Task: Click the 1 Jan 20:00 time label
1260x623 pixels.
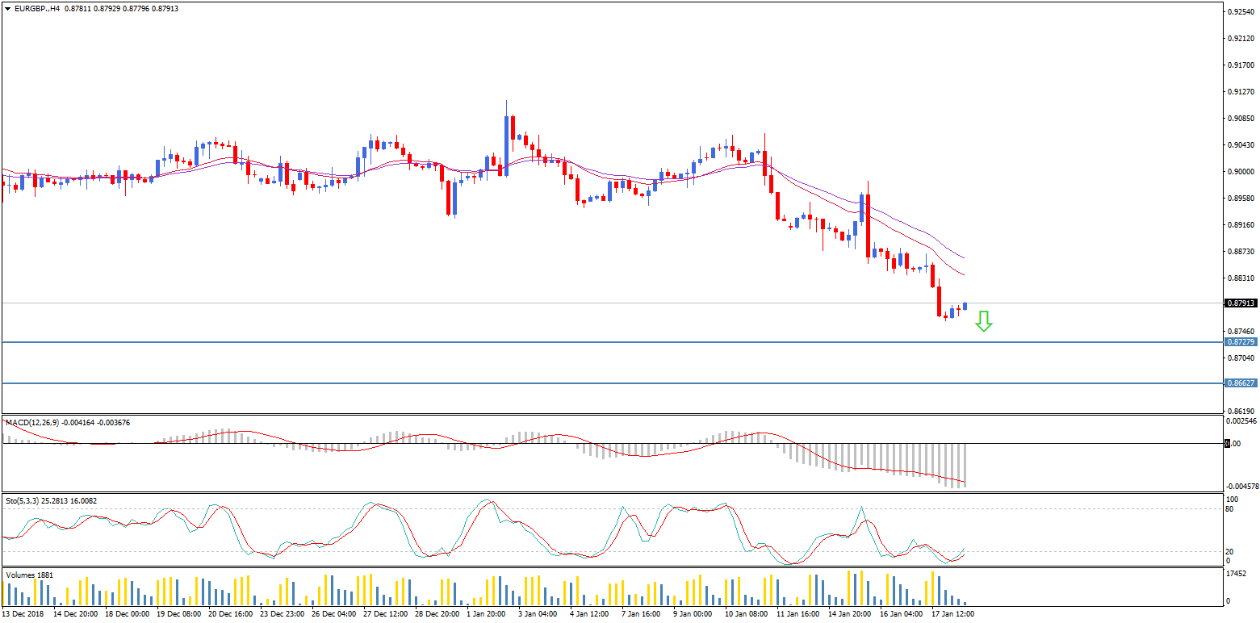Action: tap(485, 614)
